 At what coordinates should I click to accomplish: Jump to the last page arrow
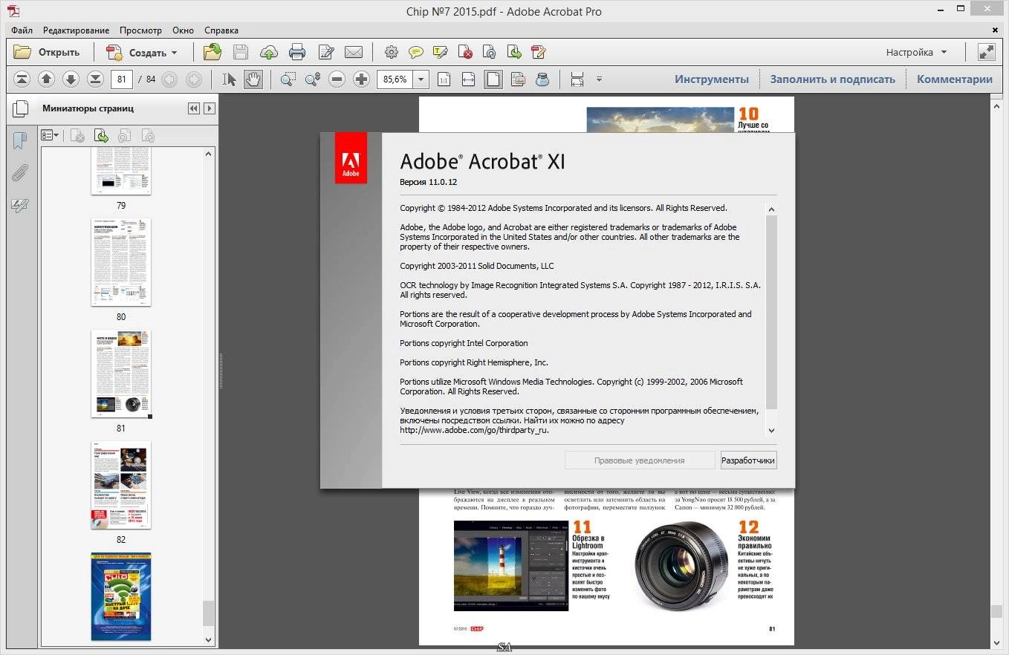pyautogui.click(x=95, y=79)
